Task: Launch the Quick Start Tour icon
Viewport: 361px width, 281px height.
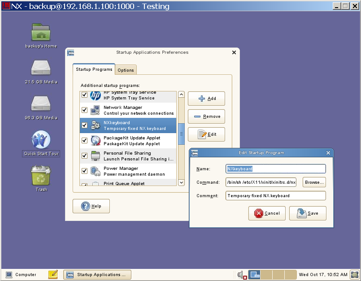Action: coord(41,140)
